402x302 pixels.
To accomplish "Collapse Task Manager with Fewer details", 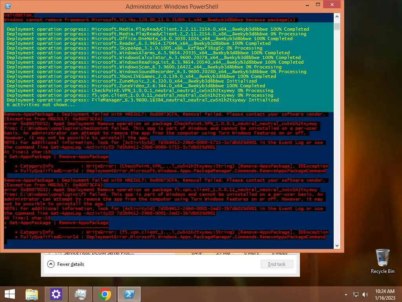I will click(x=66, y=264).
